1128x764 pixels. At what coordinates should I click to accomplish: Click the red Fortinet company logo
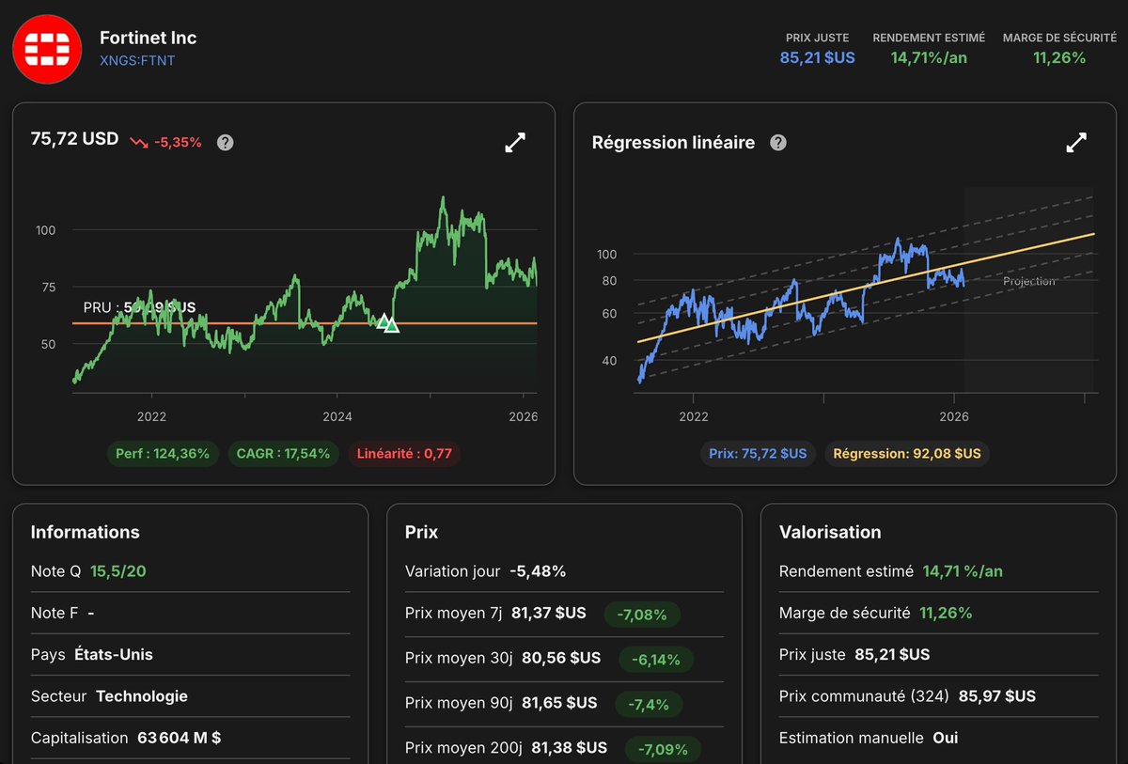pos(47,49)
